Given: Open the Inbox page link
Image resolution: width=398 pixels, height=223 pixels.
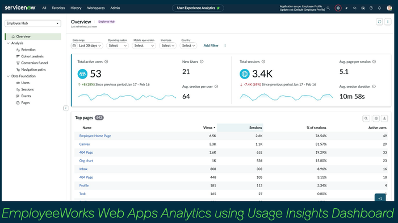Looking at the screenshot, I should (x=83, y=169).
